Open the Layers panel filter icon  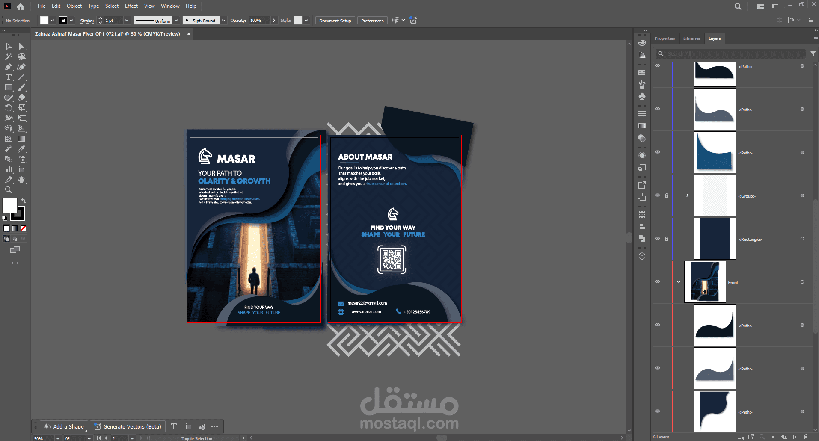tap(813, 54)
